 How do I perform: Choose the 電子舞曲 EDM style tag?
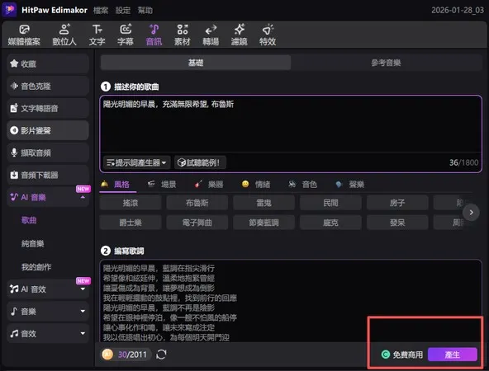click(197, 223)
